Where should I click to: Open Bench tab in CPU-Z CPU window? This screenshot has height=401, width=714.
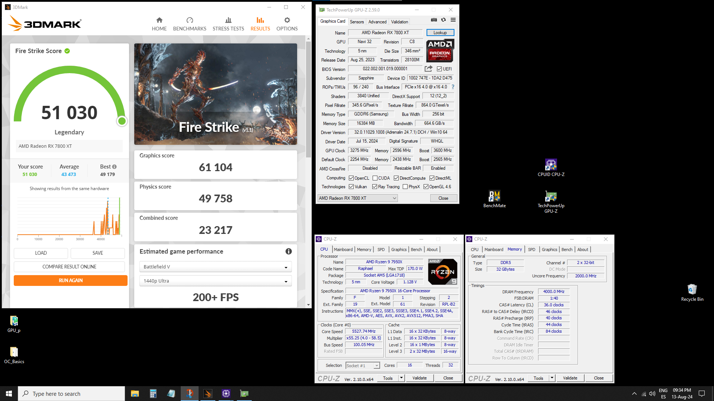pos(416,250)
